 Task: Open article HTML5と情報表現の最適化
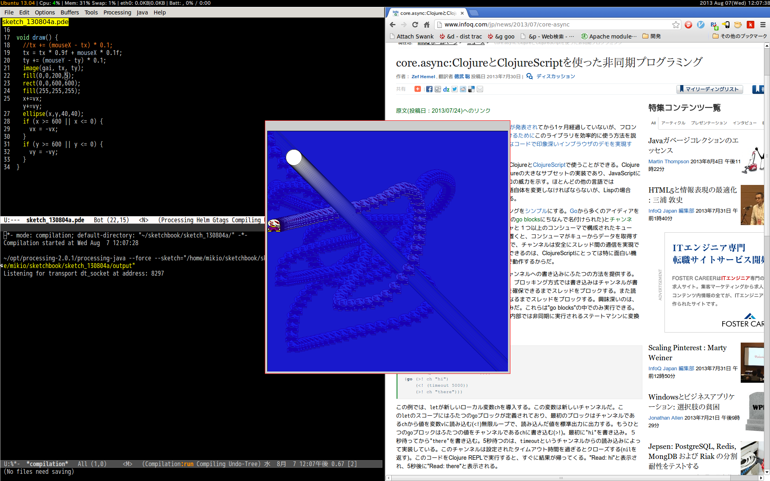coord(693,195)
